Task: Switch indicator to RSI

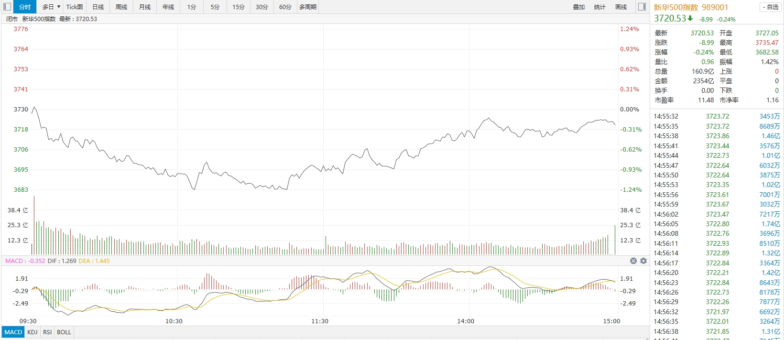Action: click(x=47, y=332)
